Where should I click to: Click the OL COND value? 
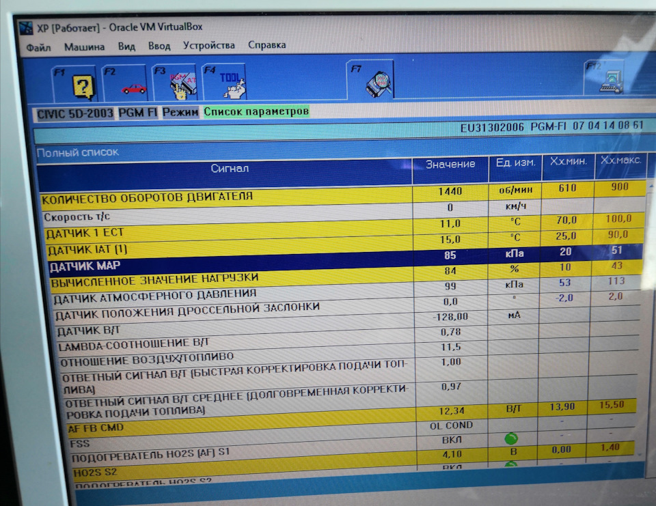click(451, 425)
